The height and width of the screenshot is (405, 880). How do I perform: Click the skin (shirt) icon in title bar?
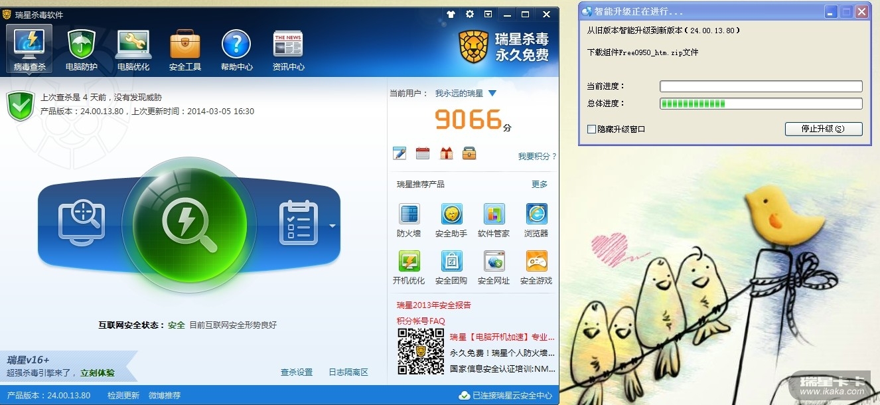[x=451, y=14]
